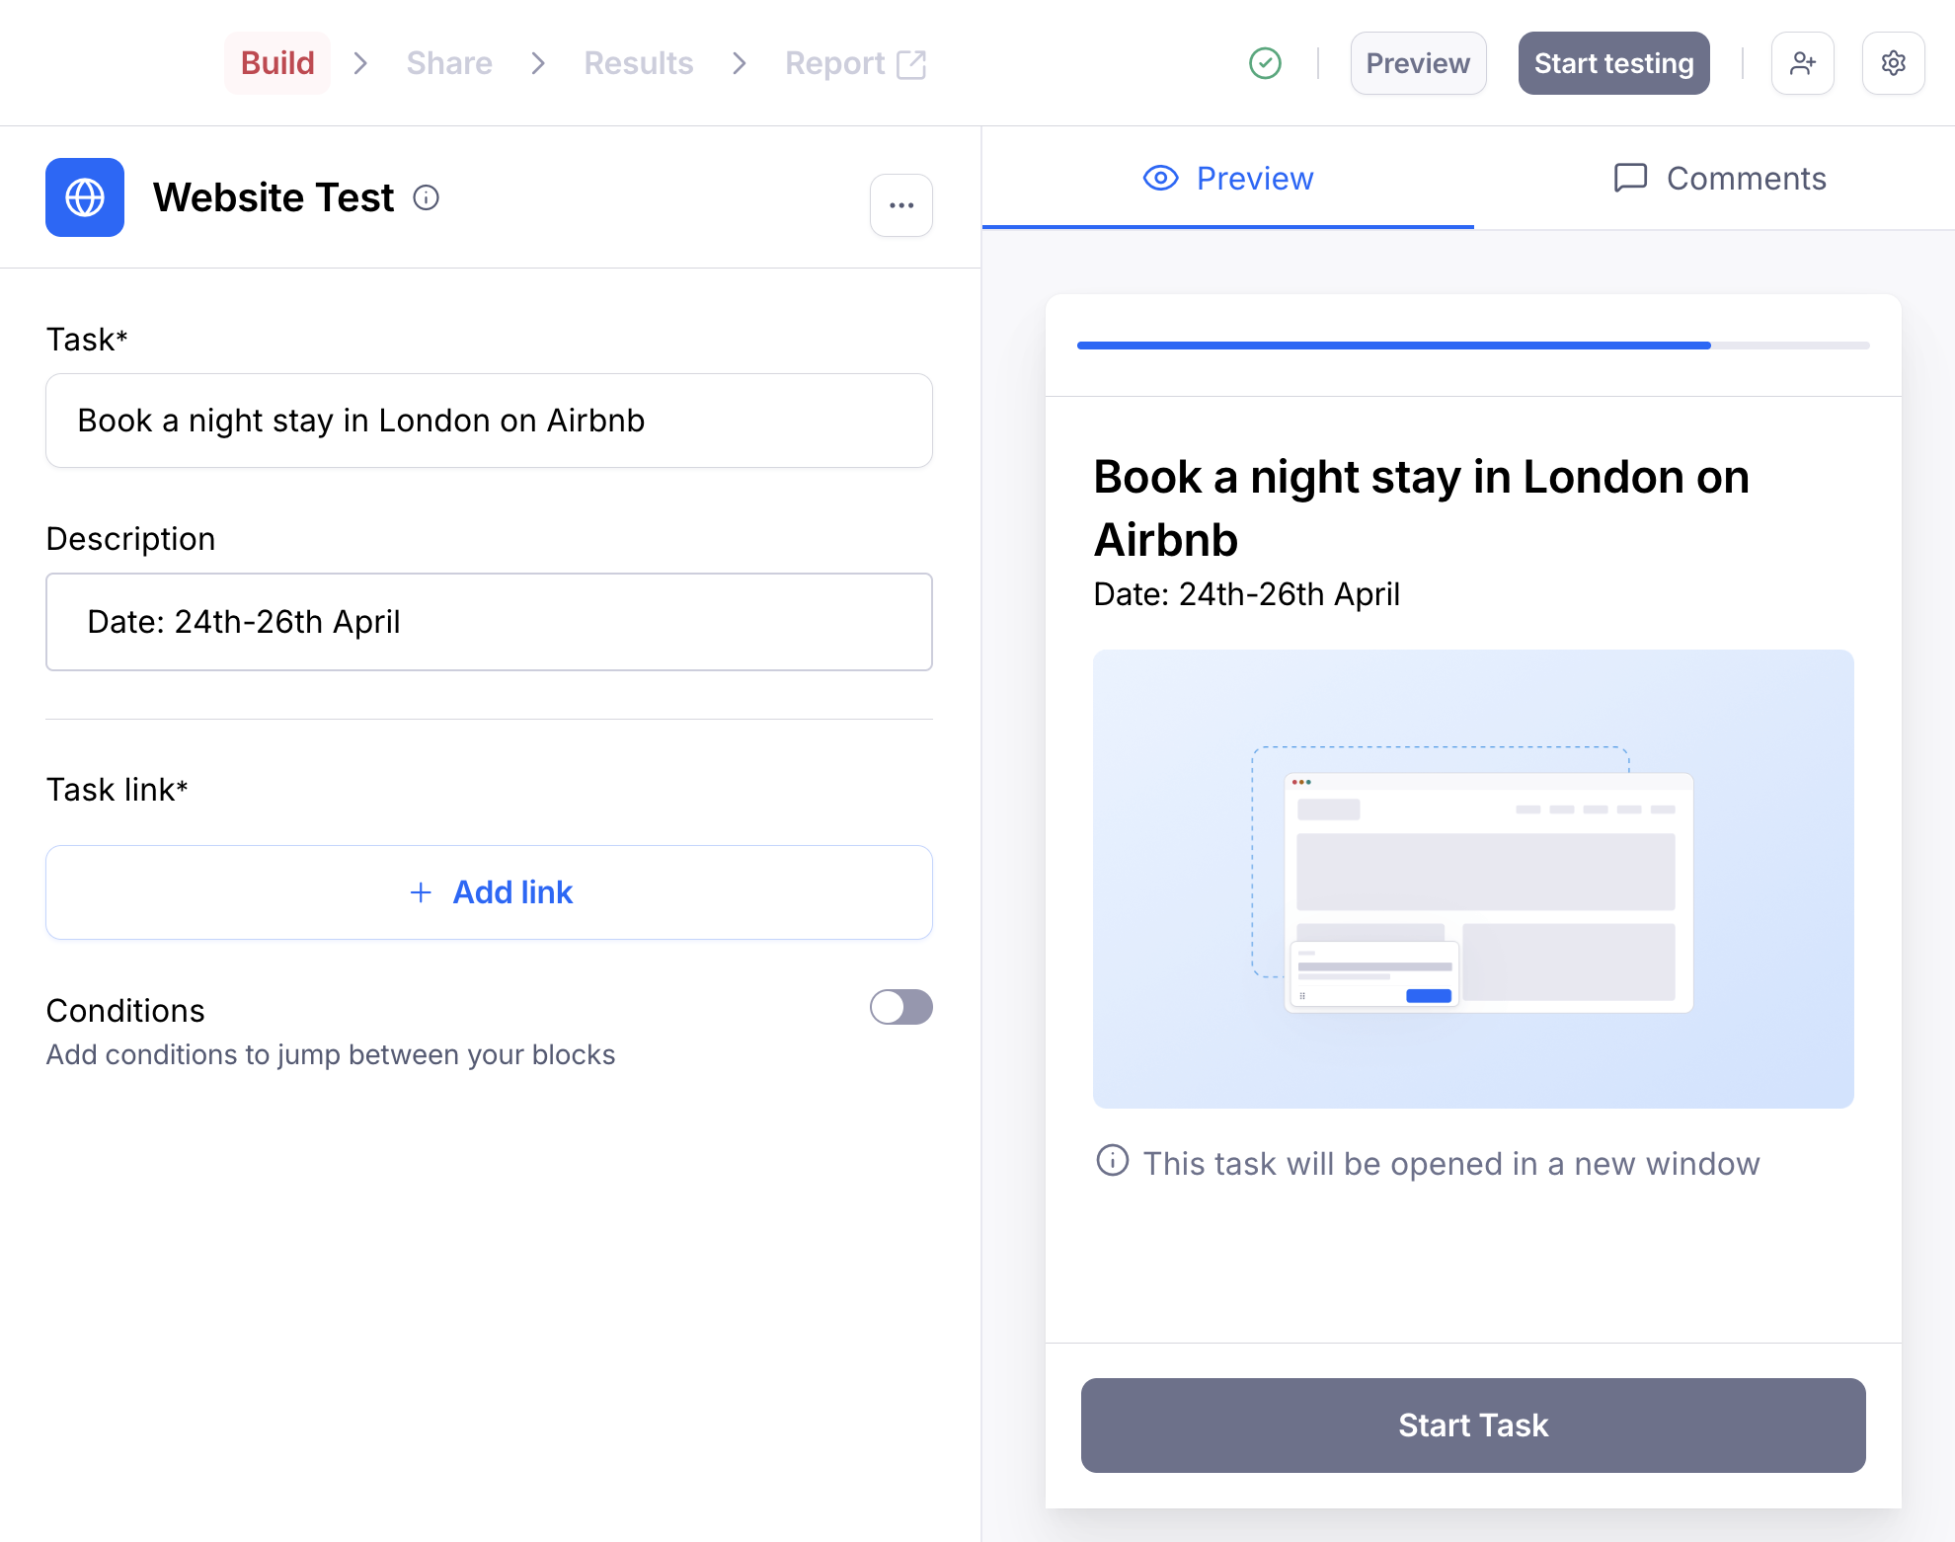Switch to the Comments tab

coord(1719,179)
